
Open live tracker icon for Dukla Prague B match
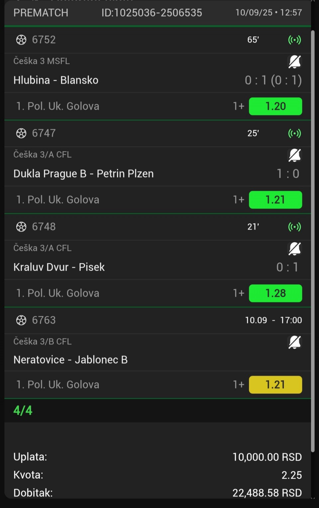294,133
